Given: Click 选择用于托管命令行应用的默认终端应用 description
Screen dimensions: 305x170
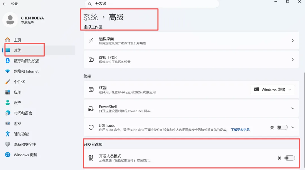Looking at the screenshot, I should pyautogui.click(x=127, y=92).
